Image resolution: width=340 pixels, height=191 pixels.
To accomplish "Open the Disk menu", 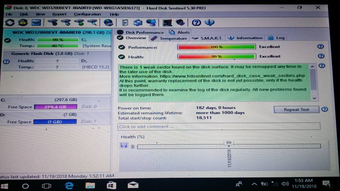I will click(x=24, y=14).
